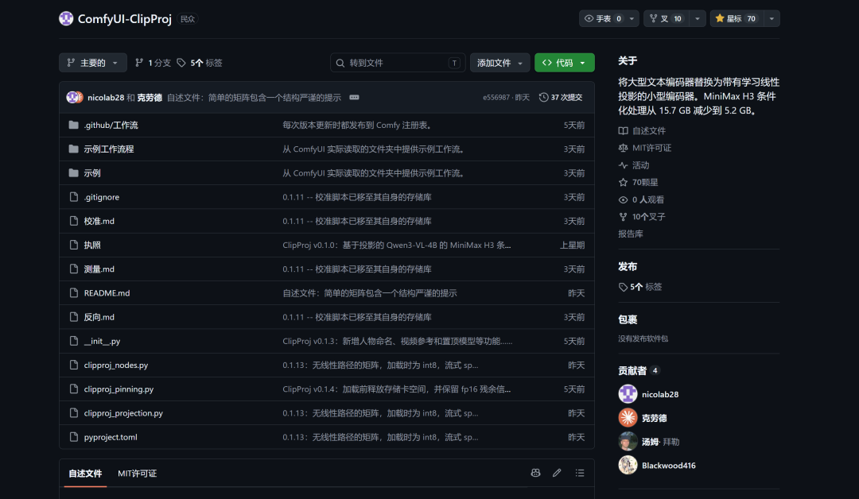The width and height of the screenshot is (859, 499).
Task: Switch to the 自述文件 tab
Action: [85, 474]
